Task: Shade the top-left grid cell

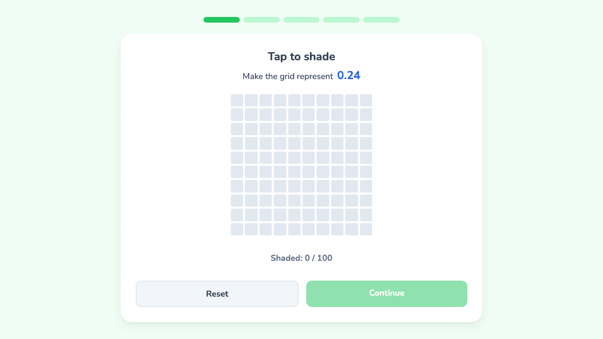Action: pos(237,100)
